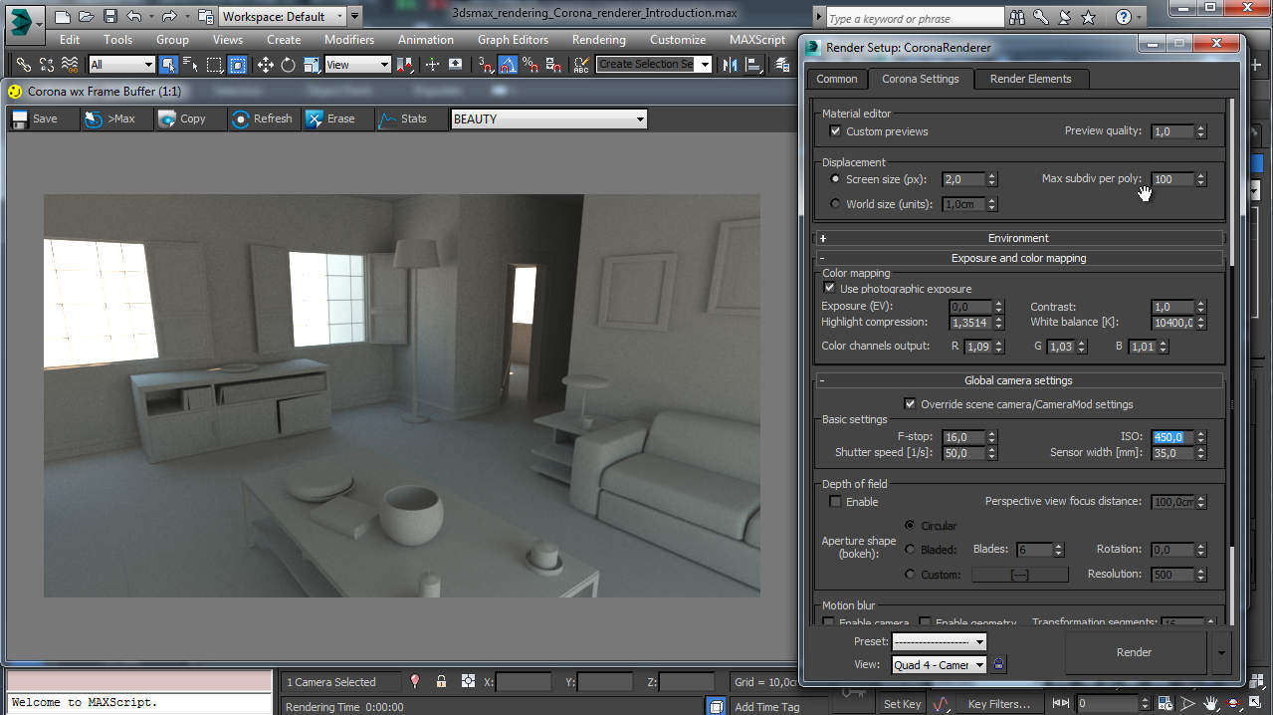Viewport: 1273px width, 715px height.
Task: Open the Key Filters dialog
Action: 998,704
